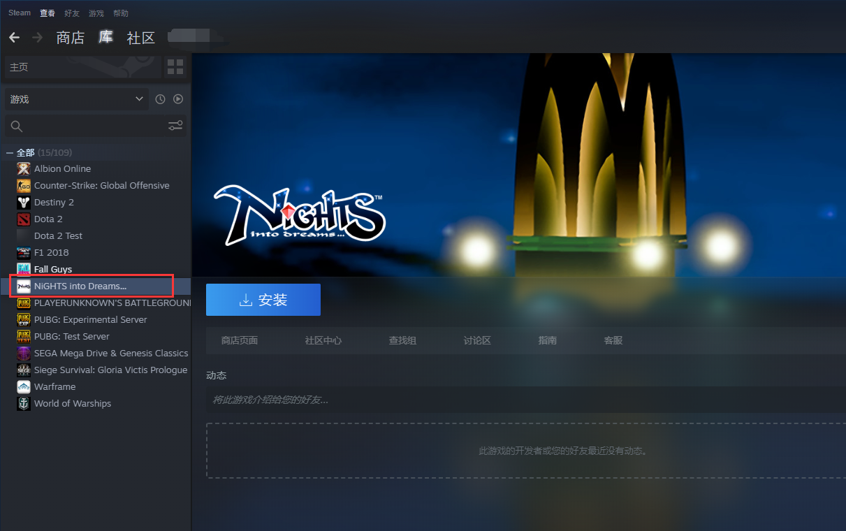Open the 客服 support link

pyautogui.click(x=613, y=340)
